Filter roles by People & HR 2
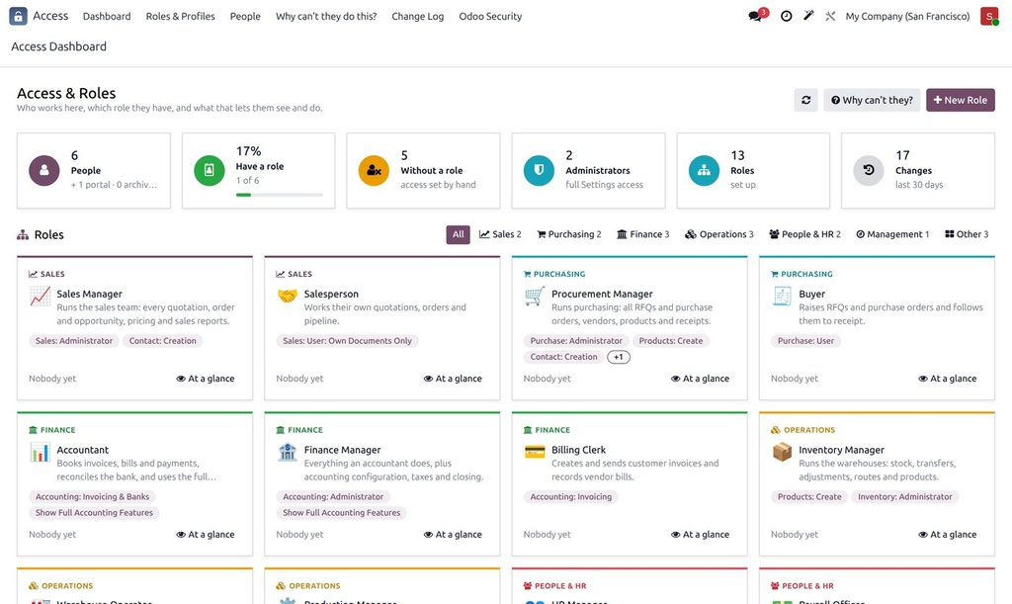 [x=804, y=234]
